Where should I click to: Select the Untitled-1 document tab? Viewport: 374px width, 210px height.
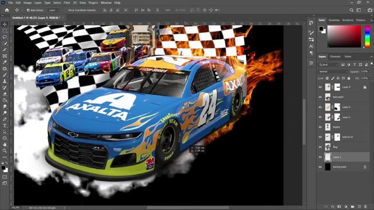pyautogui.click(x=36, y=18)
